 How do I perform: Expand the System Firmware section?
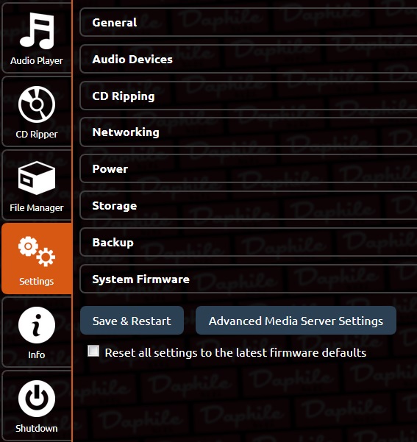pyautogui.click(x=249, y=279)
